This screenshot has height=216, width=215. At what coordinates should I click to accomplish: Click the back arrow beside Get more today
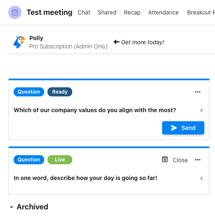(117, 42)
